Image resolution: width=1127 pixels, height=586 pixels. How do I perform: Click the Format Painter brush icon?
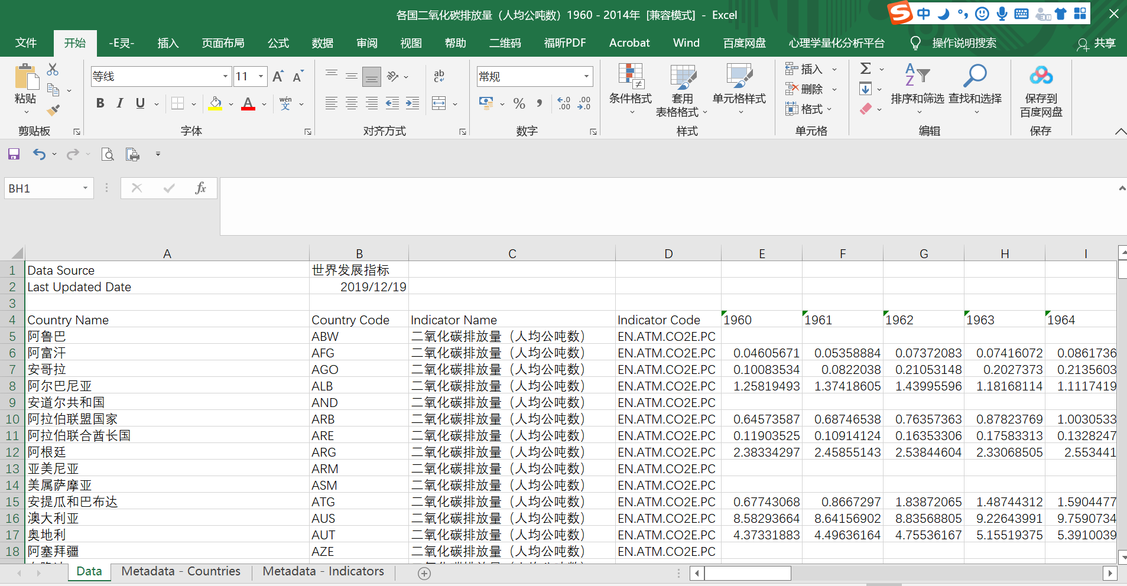[x=53, y=110]
